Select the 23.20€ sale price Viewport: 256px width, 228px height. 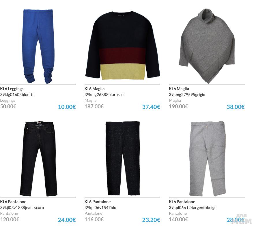[151, 220]
